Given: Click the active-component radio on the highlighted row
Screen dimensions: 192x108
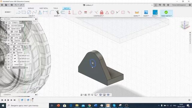Looking at the screenshot, I should click(27, 67).
